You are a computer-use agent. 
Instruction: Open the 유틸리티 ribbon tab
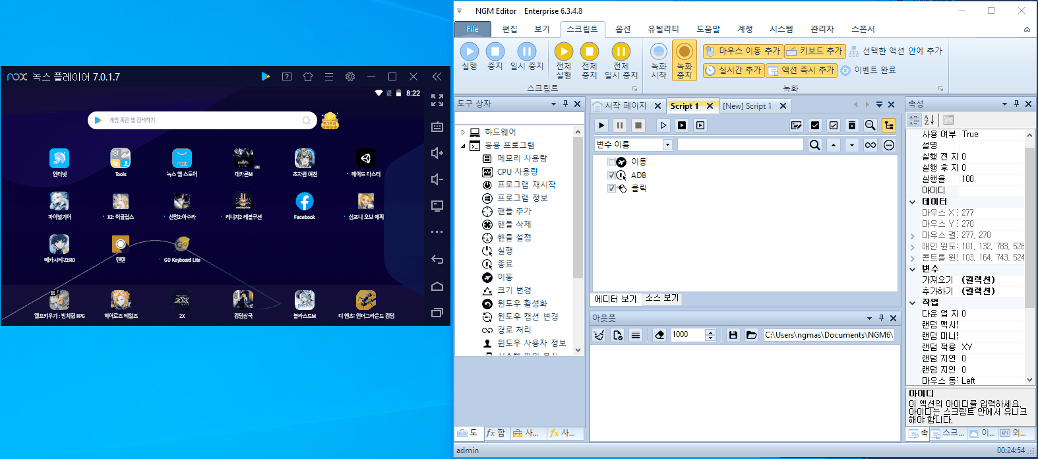coord(663,29)
